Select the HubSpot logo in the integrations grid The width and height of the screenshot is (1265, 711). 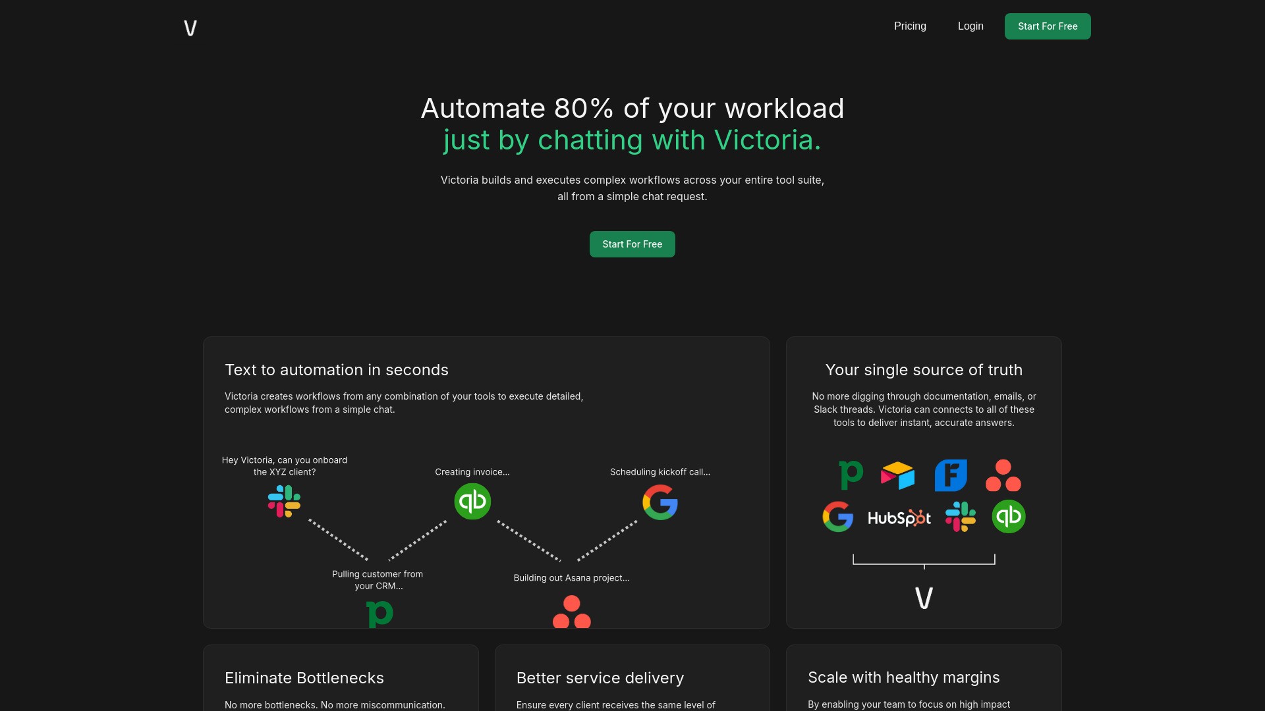click(899, 517)
